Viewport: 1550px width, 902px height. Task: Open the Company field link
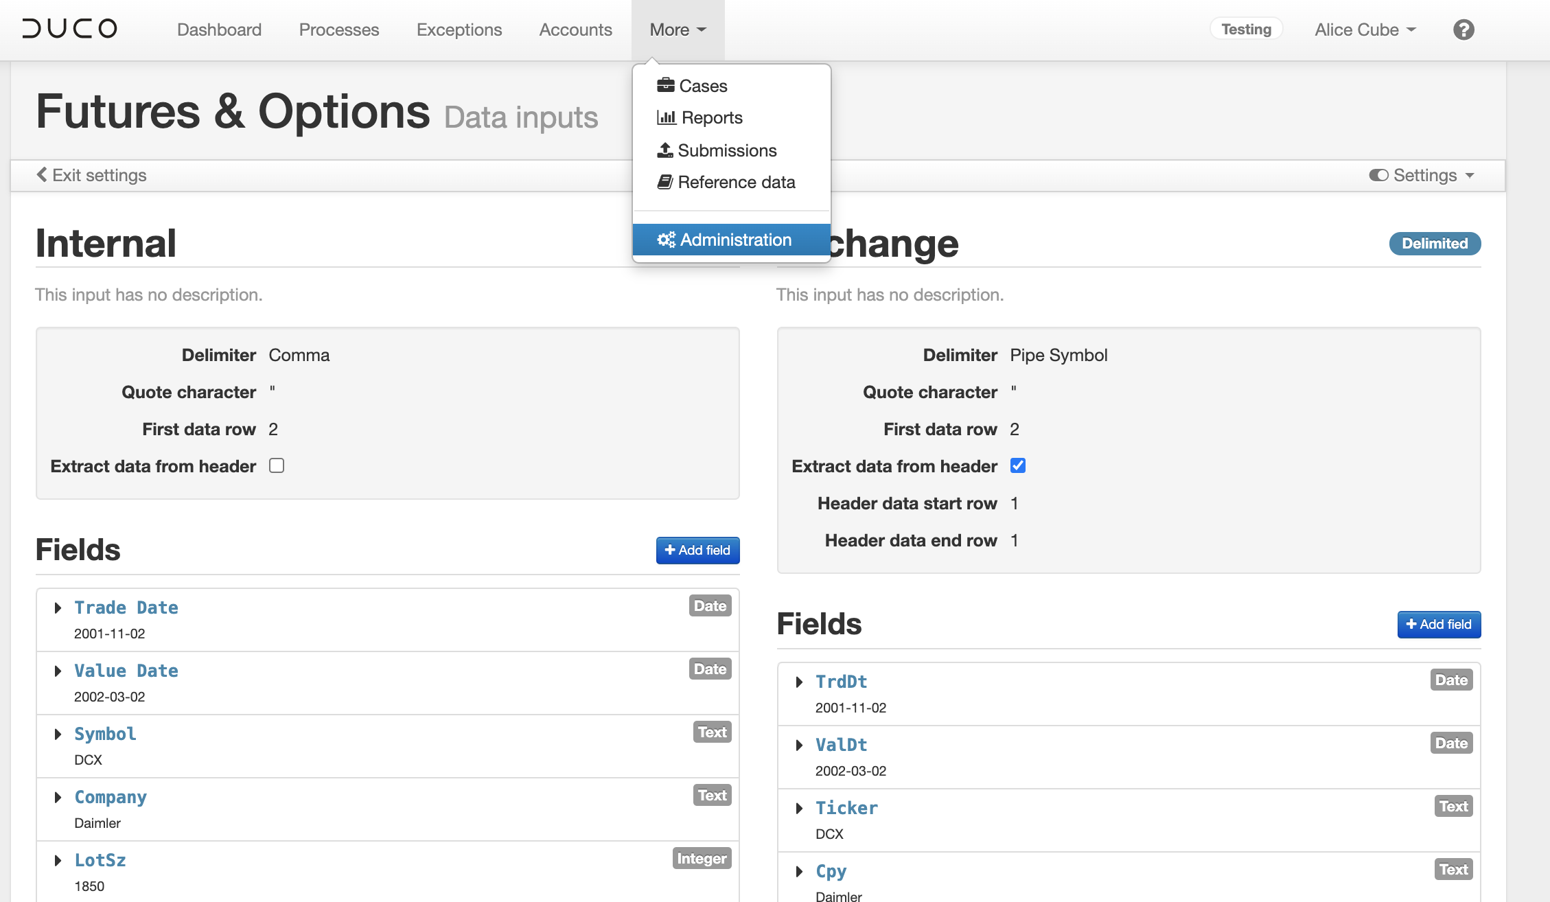(x=111, y=797)
